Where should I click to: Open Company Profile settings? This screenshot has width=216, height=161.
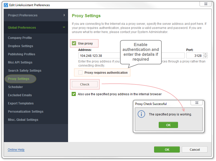pyautogui.click(x=20, y=38)
